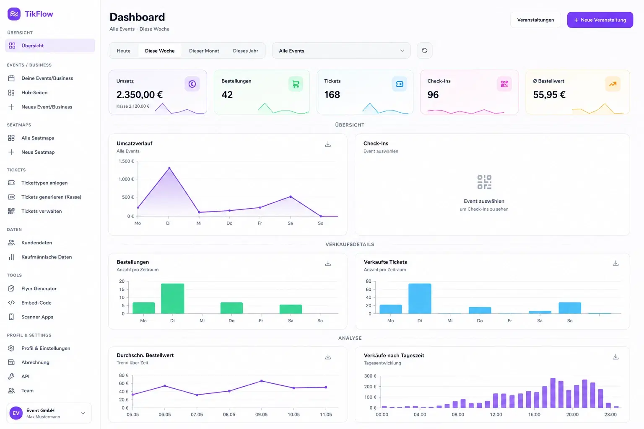Click the Umsatz value 2.350,00 €
The image size is (644, 429).
(140, 95)
